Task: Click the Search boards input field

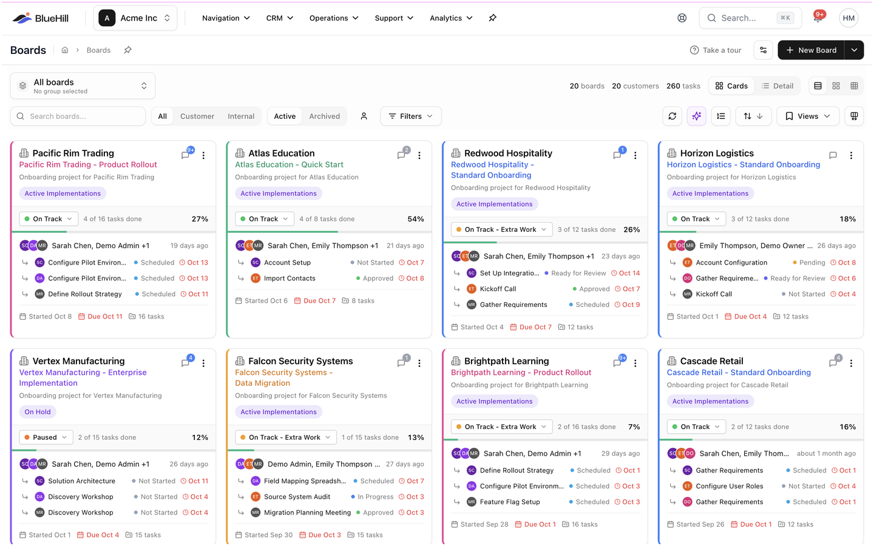Action: click(x=78, y=116)
